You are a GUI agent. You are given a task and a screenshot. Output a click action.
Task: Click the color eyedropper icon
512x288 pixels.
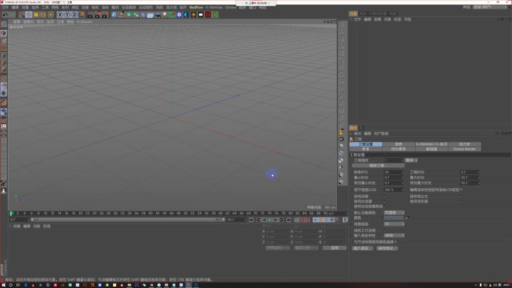407,218
